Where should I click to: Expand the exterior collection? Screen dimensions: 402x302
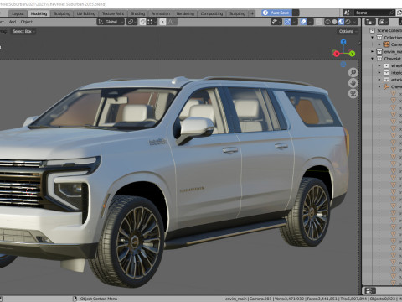point(379,80)
